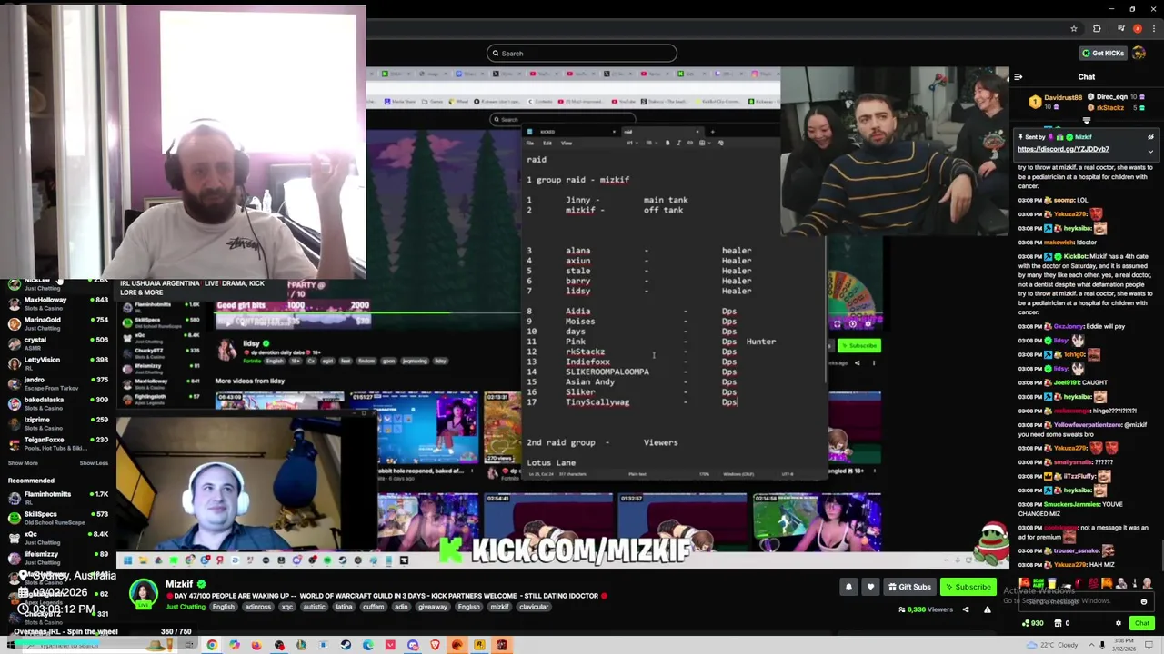The height and width of the screenshot is (654, 1164).
Task: Open channel points balance 930
Action: point(1032,623)
